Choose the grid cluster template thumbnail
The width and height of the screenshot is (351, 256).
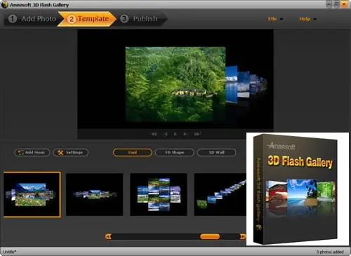[x=159, y=194]
